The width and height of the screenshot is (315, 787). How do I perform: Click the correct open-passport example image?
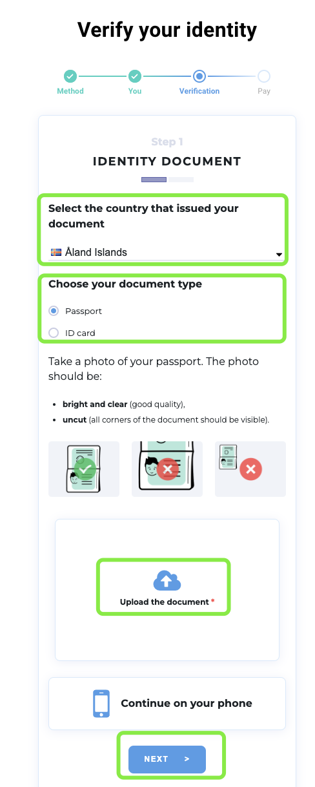pyautogui.click(x=84, y=469)
